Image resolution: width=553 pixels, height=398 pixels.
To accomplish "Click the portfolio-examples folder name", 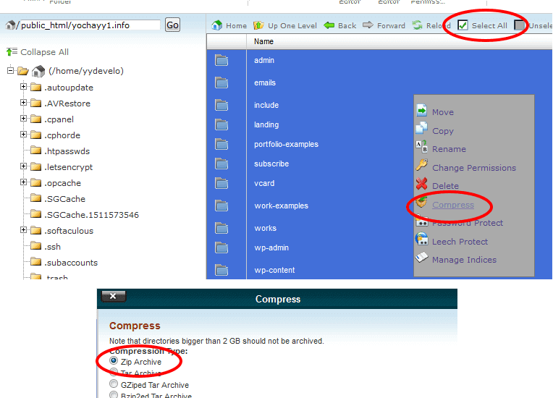I will 286,144.
